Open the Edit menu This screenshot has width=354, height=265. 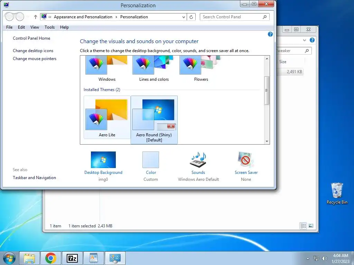21,27
